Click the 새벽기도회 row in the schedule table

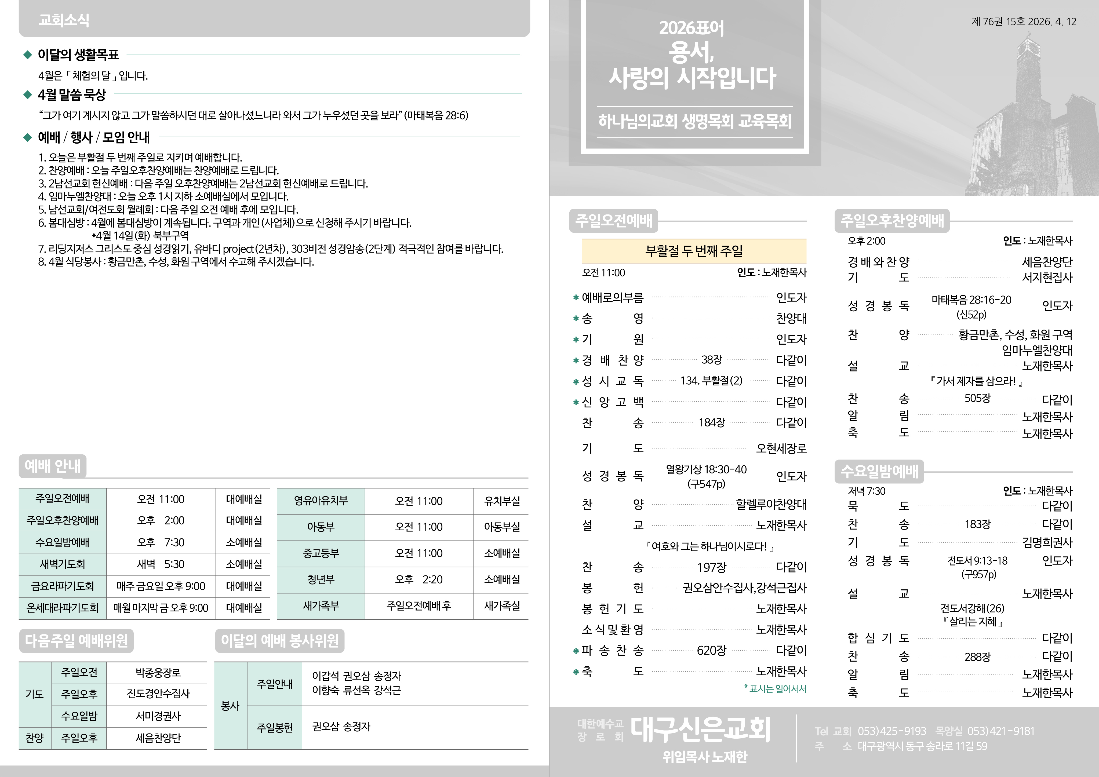(62, 564)
